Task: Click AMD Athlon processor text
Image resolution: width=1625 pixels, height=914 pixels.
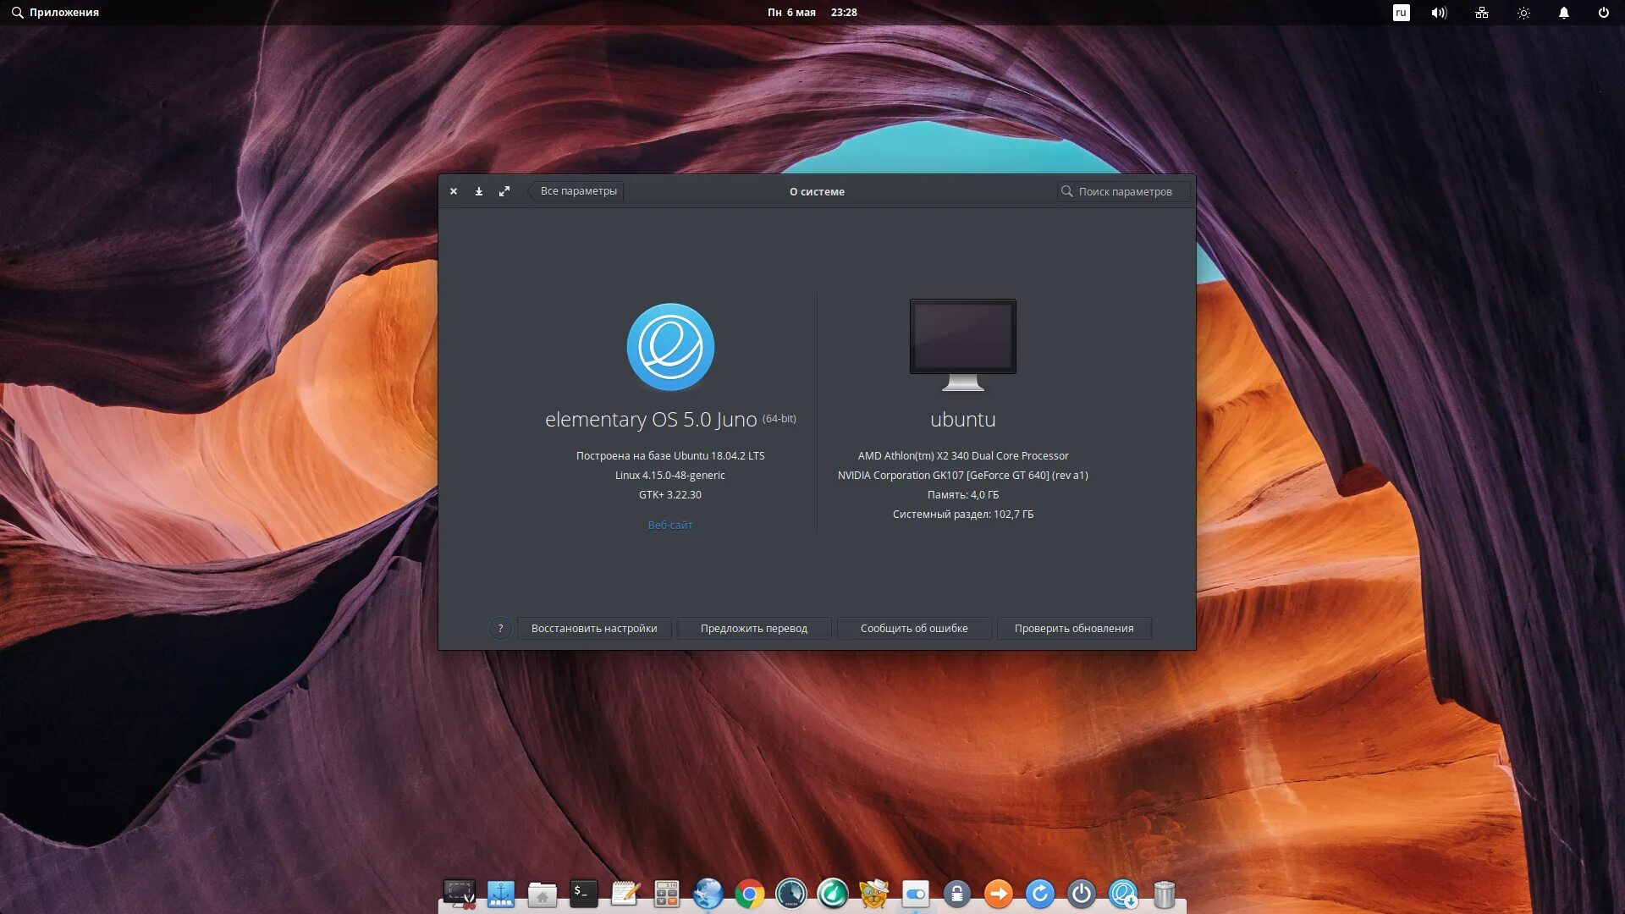Action: click(963, 455)
